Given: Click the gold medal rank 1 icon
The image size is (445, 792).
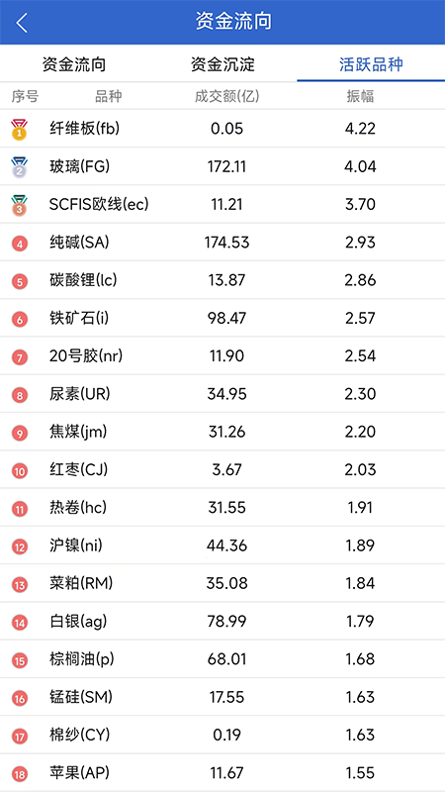Looking at the screenshot, I should (x=20, y=130).
